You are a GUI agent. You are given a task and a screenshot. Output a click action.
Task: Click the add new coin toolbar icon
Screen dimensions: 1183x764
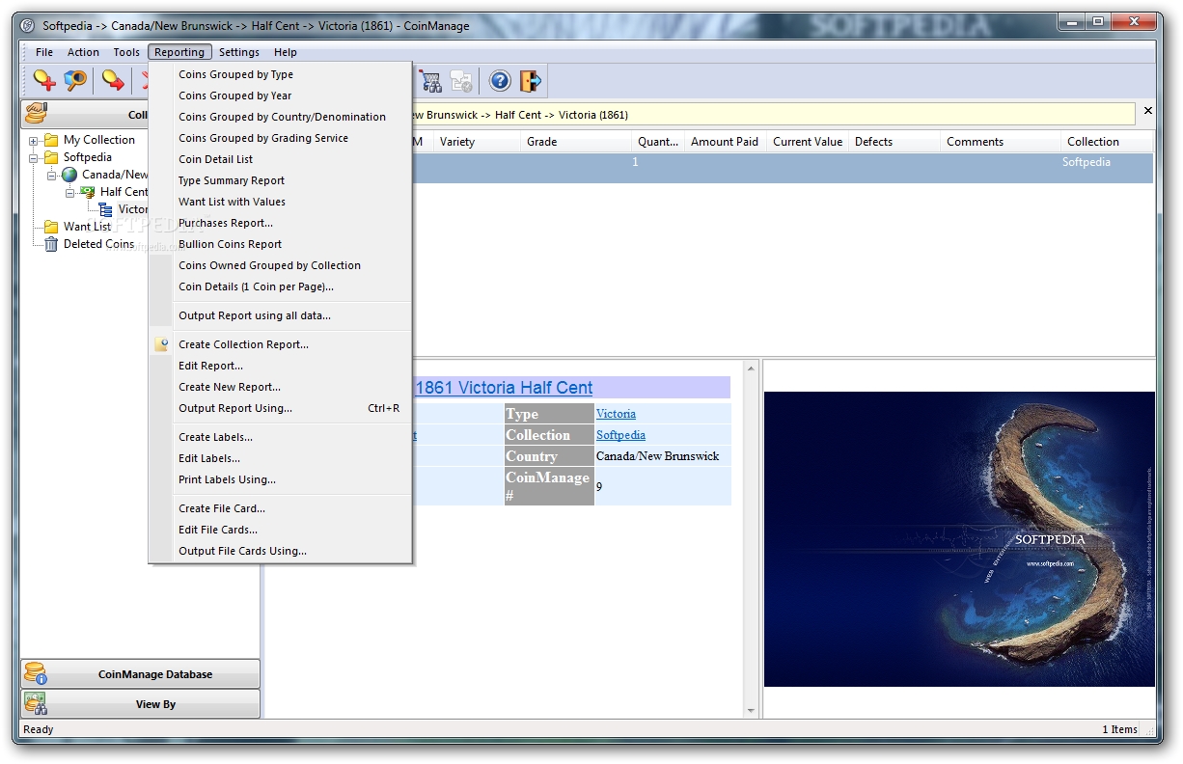(43, 81)
